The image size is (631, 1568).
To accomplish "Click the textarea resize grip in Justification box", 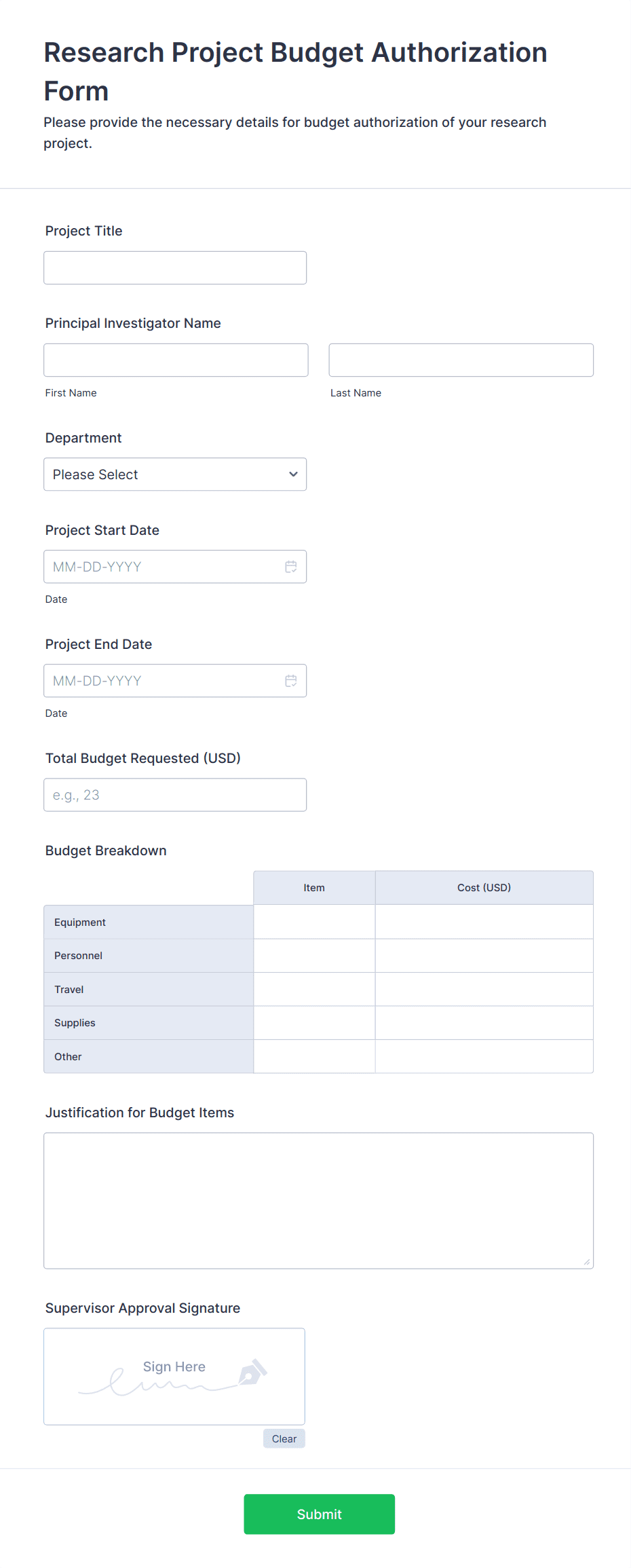I will 587,1262.
